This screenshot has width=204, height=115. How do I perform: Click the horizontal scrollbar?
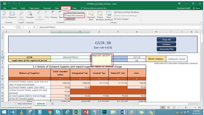pos(163,104)
